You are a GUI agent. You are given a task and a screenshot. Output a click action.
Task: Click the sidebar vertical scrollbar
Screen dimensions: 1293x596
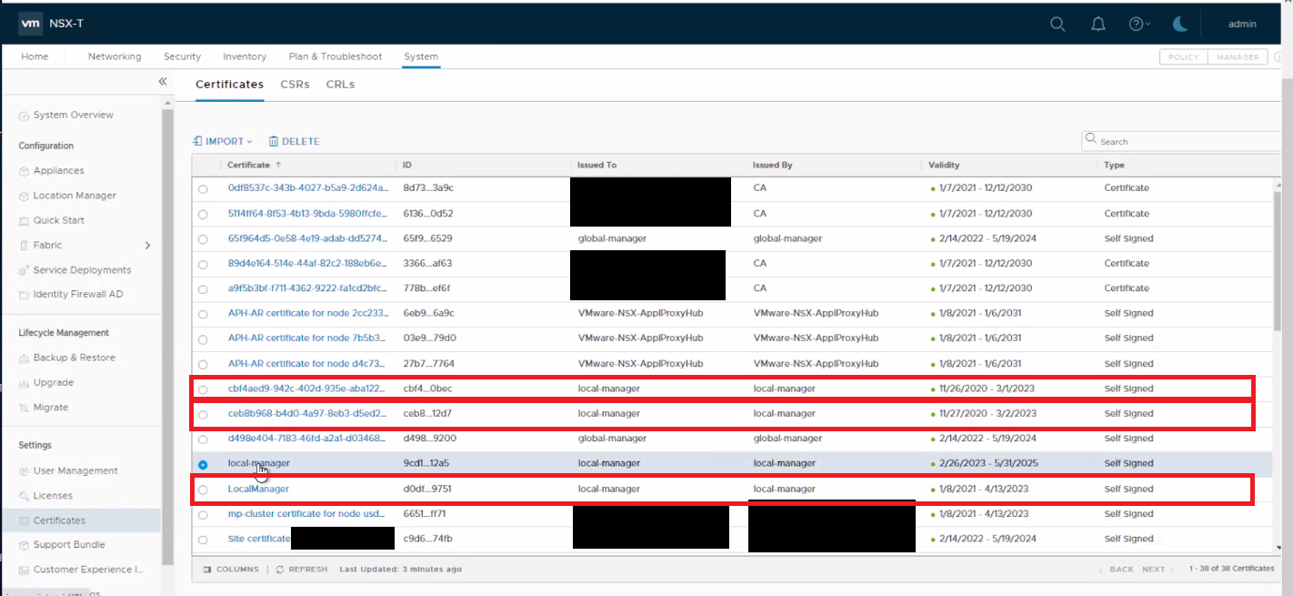click(x=166, y=337)
